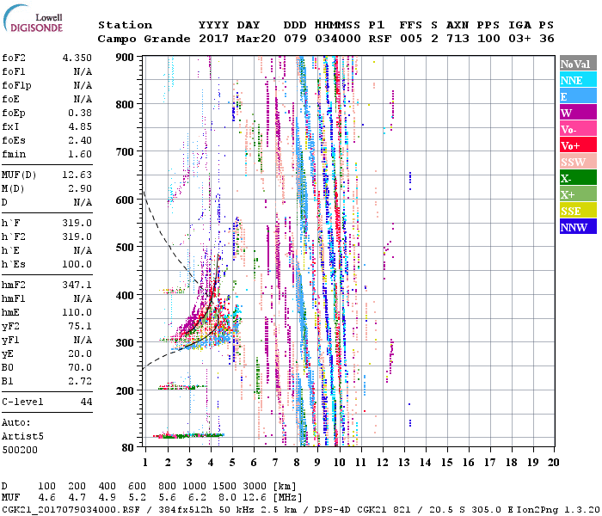Select the NNW blue legend swatch
The height and width of the screenshot is (516, 602).
[x=578, y=226]
